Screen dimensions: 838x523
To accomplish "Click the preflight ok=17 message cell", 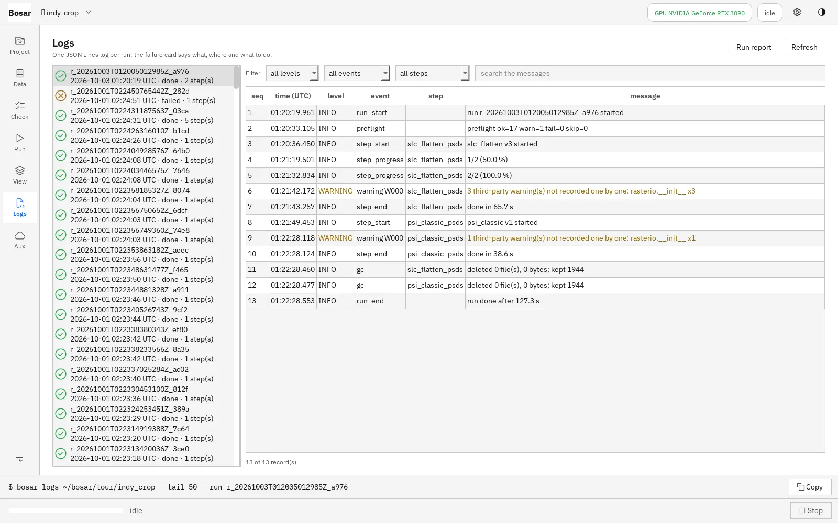I will click(x=645, y=128).
